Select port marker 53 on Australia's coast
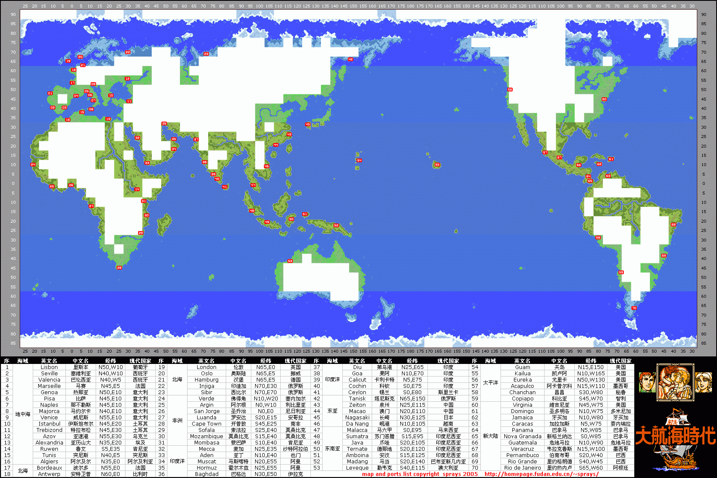This screenshot has width=717, height=478. (x=290, y=261)
